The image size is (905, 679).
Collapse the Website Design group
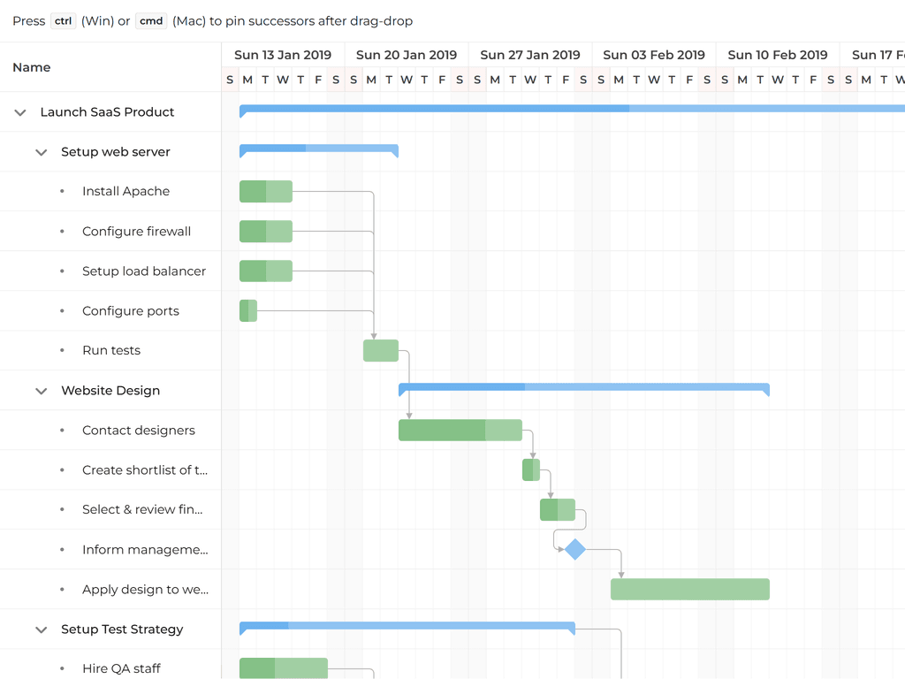click(x=41, y=391)
